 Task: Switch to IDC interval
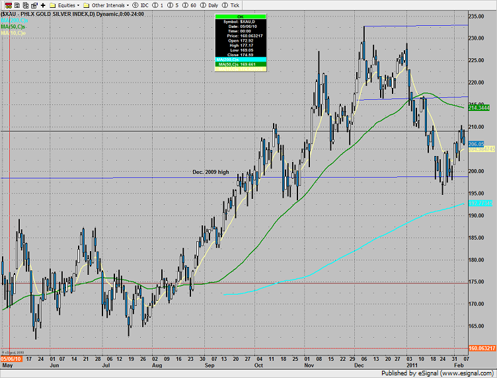pos(143,5)
